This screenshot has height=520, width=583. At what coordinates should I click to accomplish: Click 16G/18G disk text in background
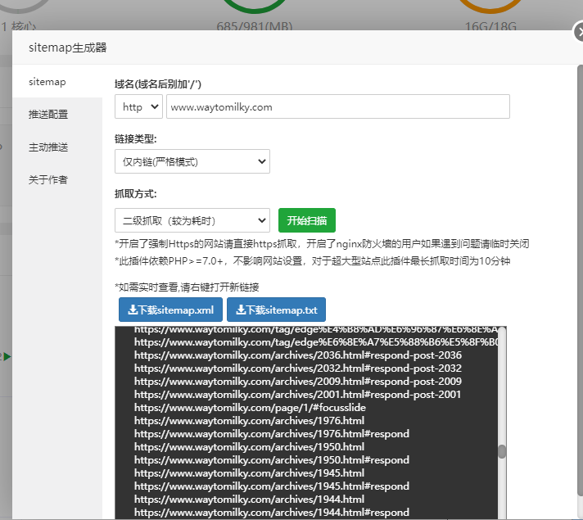tap(490, 26)
